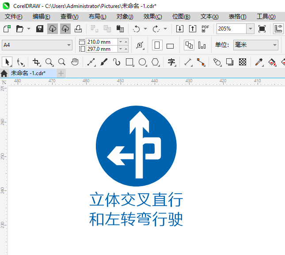Select the Connector tool
285x255 pixels.
point(201,62)
